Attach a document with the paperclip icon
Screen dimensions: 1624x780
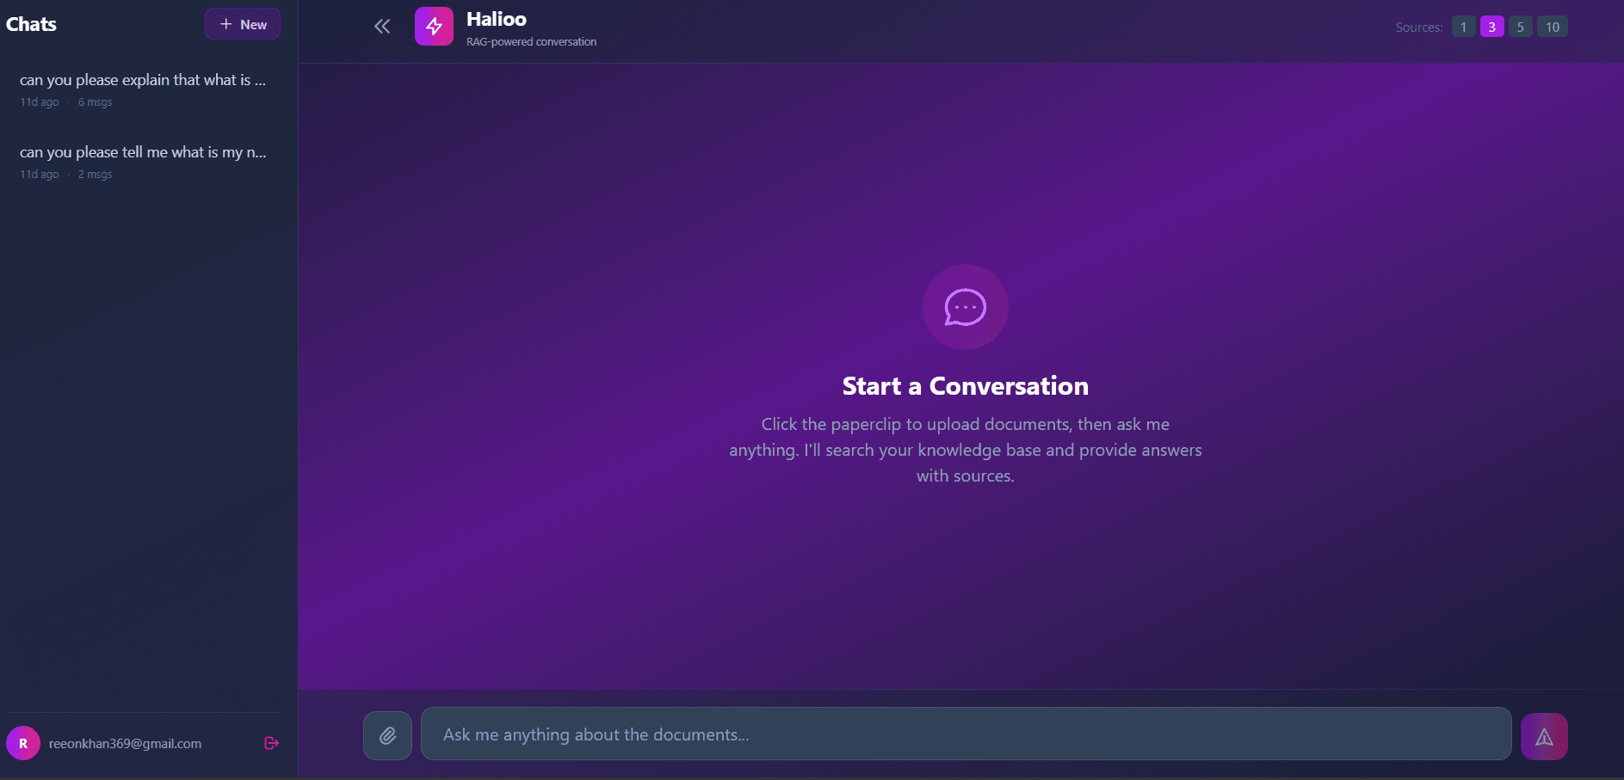coord(387,735)
